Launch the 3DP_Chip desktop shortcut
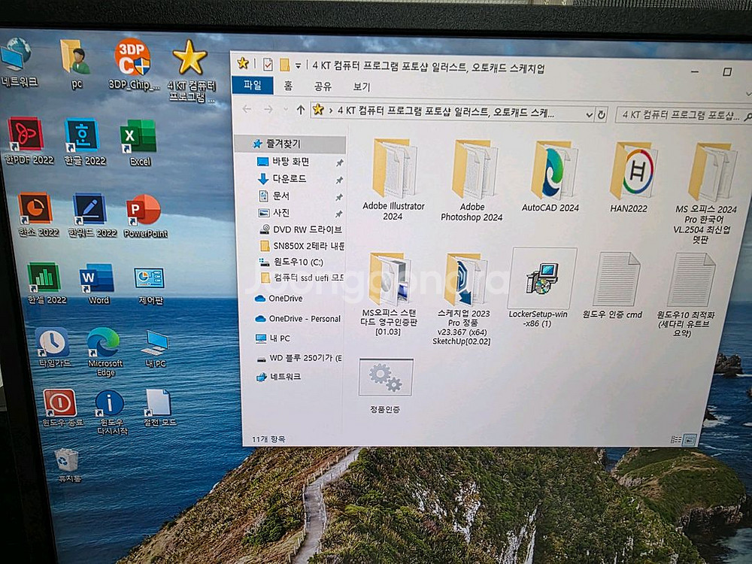 pyautogui.click(x=133, y=64)
